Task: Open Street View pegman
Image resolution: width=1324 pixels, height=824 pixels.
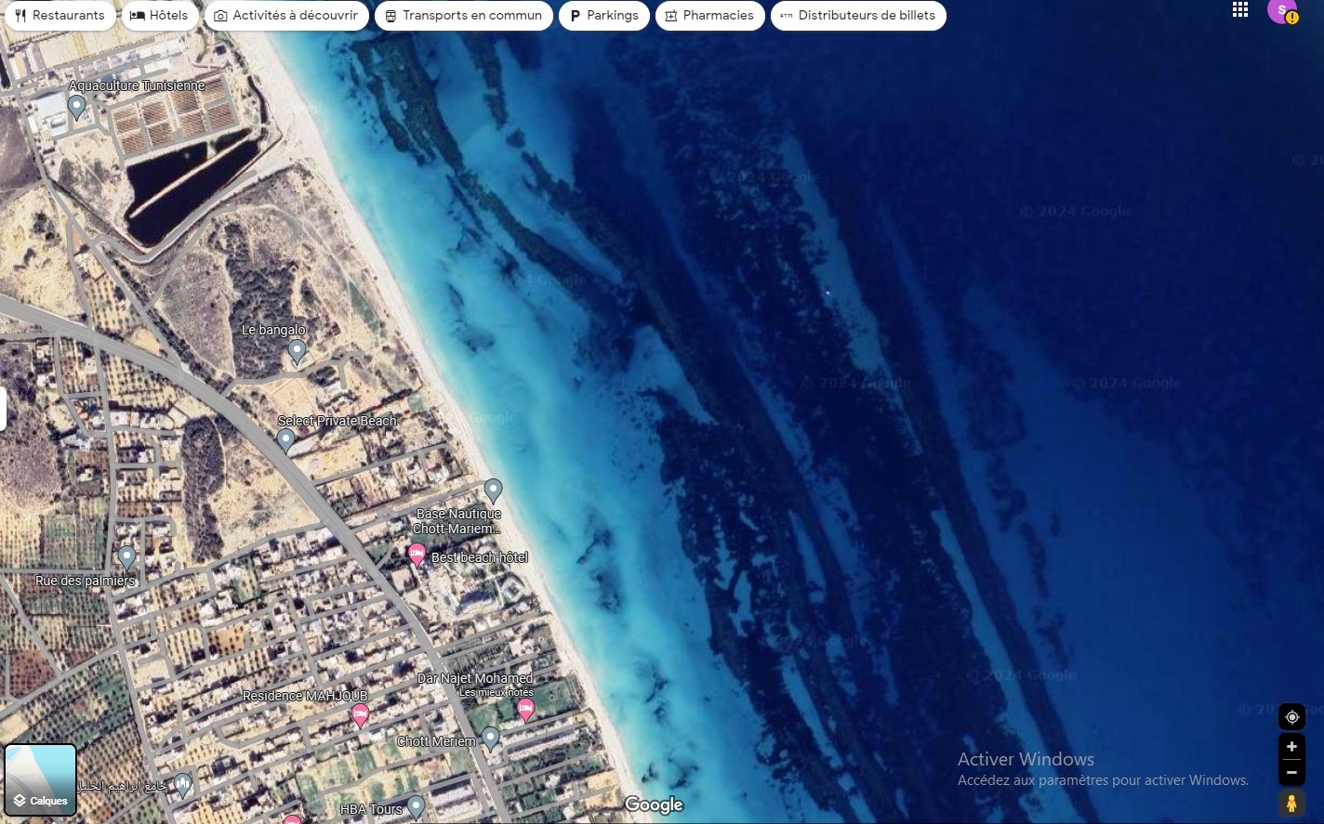Action: coord(1291,803)
